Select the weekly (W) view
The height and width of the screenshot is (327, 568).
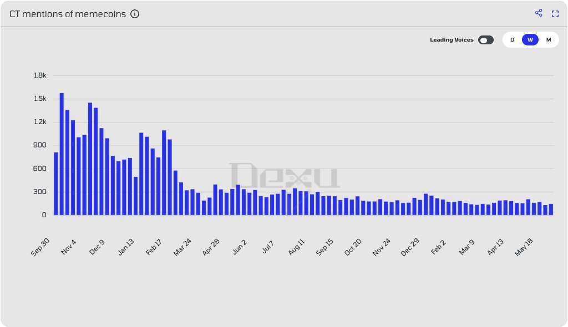530,40
